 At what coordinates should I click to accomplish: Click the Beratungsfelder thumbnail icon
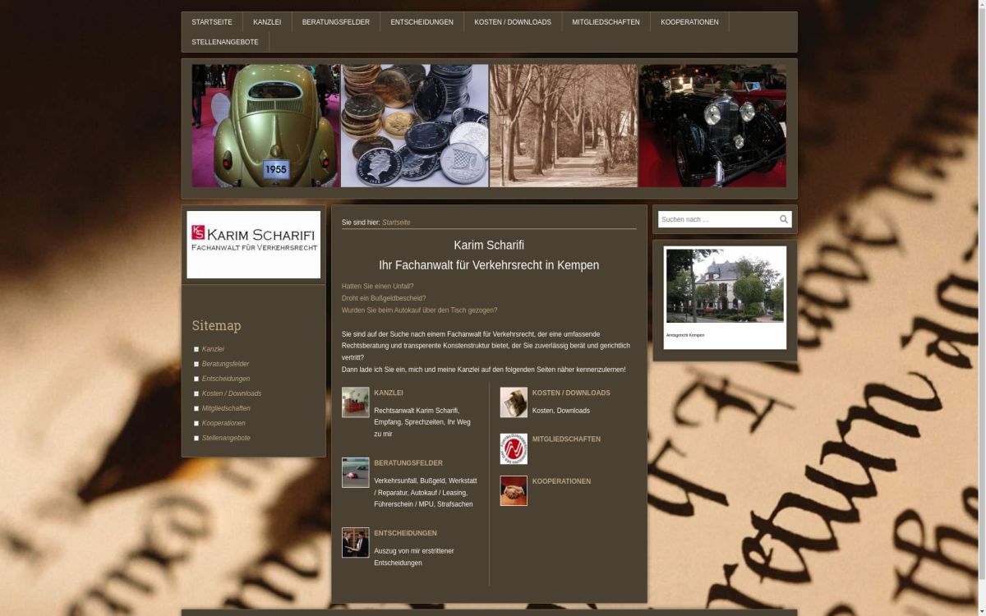coord(355,472)
